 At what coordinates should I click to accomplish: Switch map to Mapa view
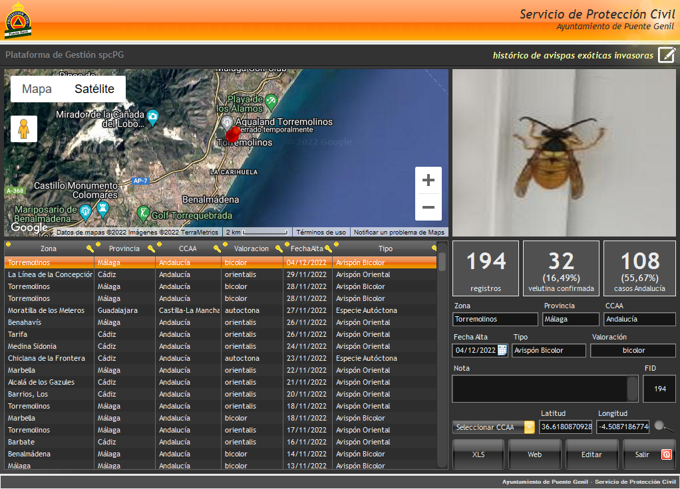point(37,89)
